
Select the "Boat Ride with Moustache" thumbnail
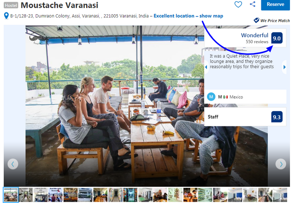point(55,195)
